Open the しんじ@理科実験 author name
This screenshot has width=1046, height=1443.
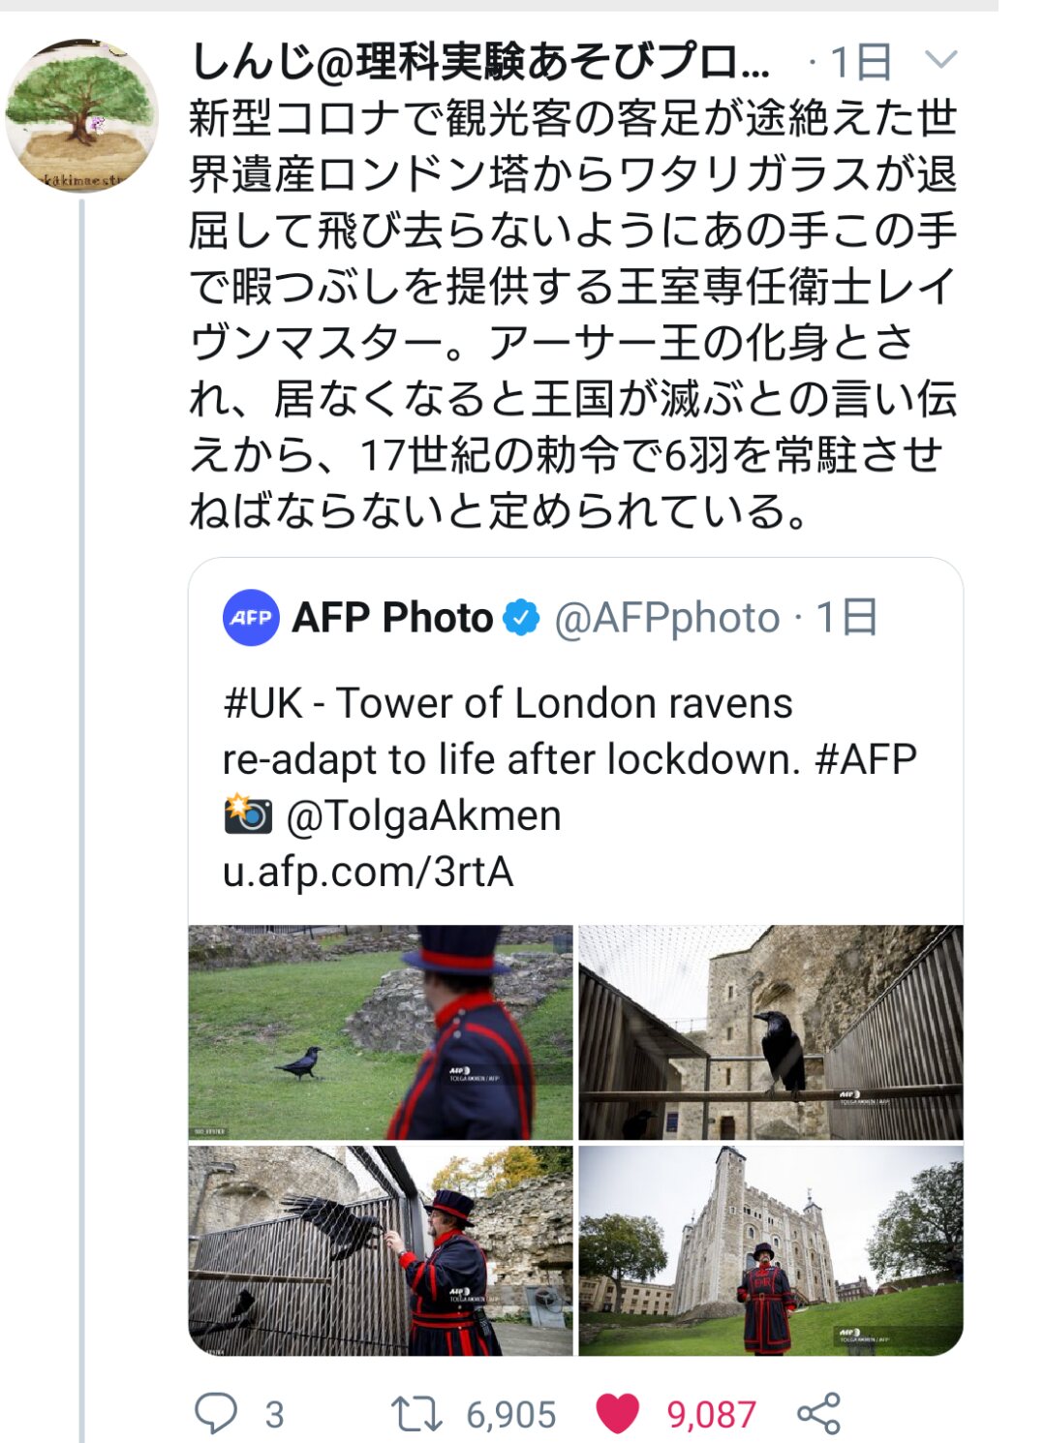coord(480,62)
